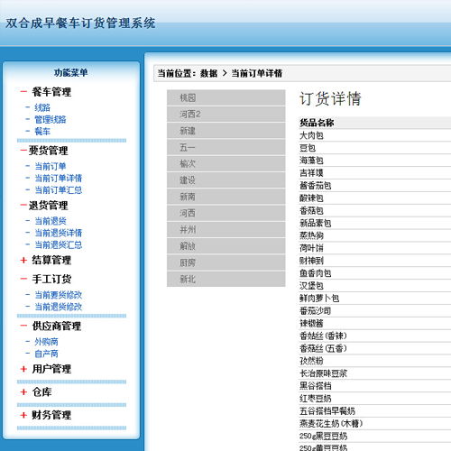Select the 五一 route tab
The height and width of the screenshot is (451, 451).
point(226,147)
